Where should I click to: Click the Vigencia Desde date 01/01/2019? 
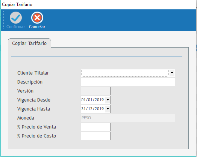point(92,100)
